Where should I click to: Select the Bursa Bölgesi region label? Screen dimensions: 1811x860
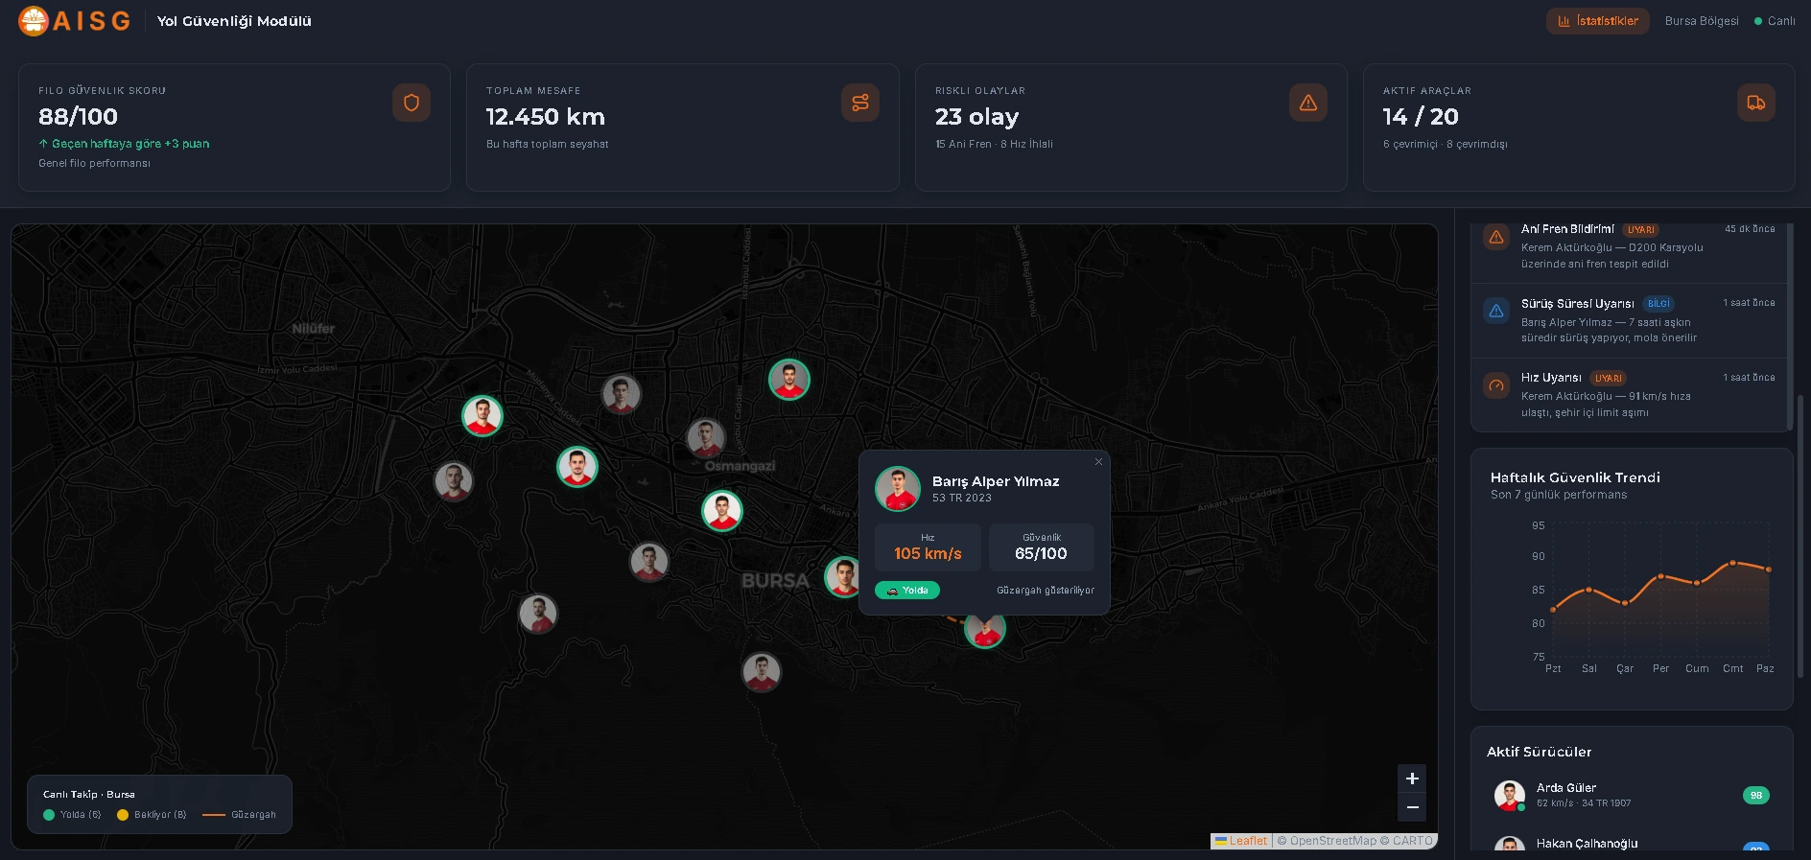click(x=1701, y=21)
